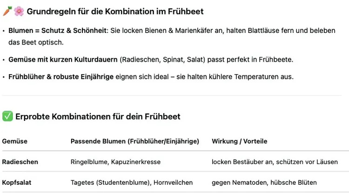Click the Wirkung / Vorteile column header

pyautogui.click(x=240, y=141)
